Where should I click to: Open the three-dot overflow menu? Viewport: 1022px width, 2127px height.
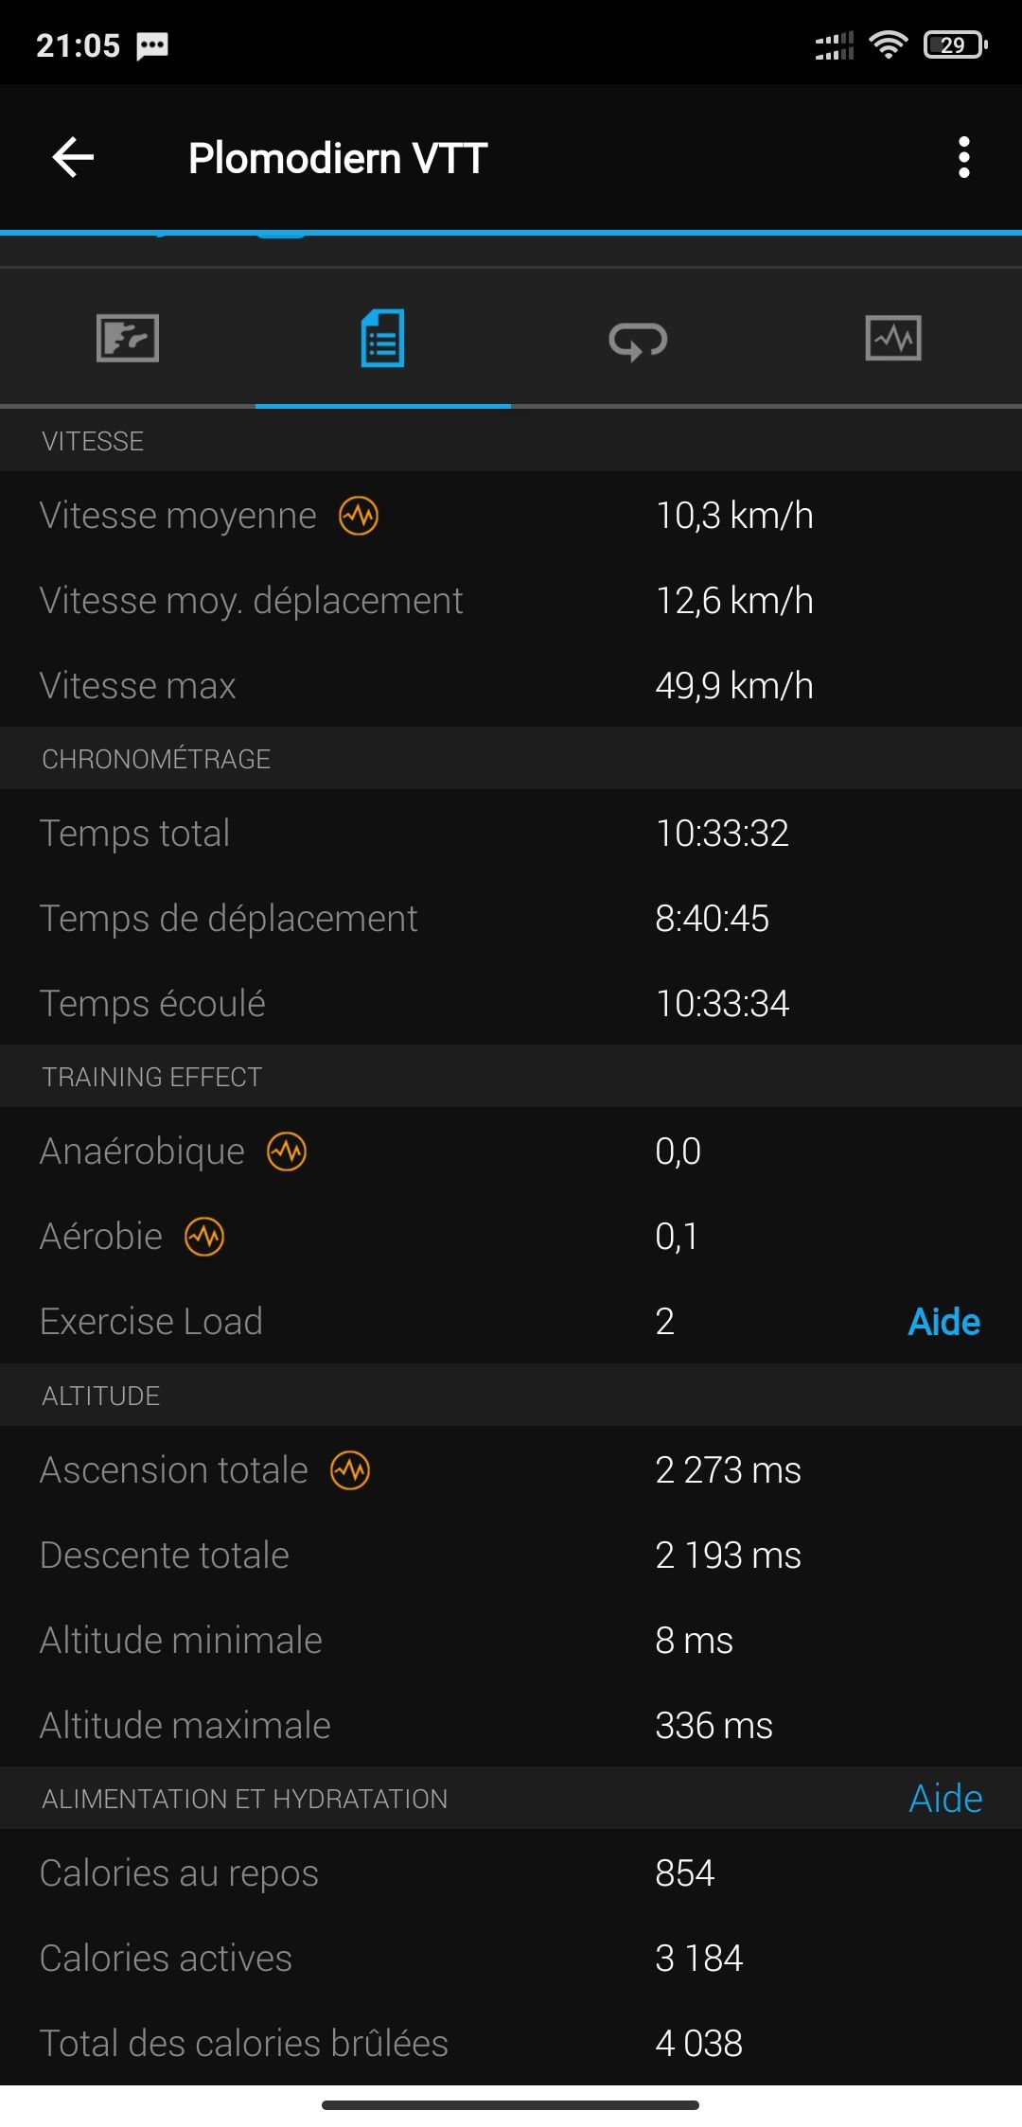point(963,157)
